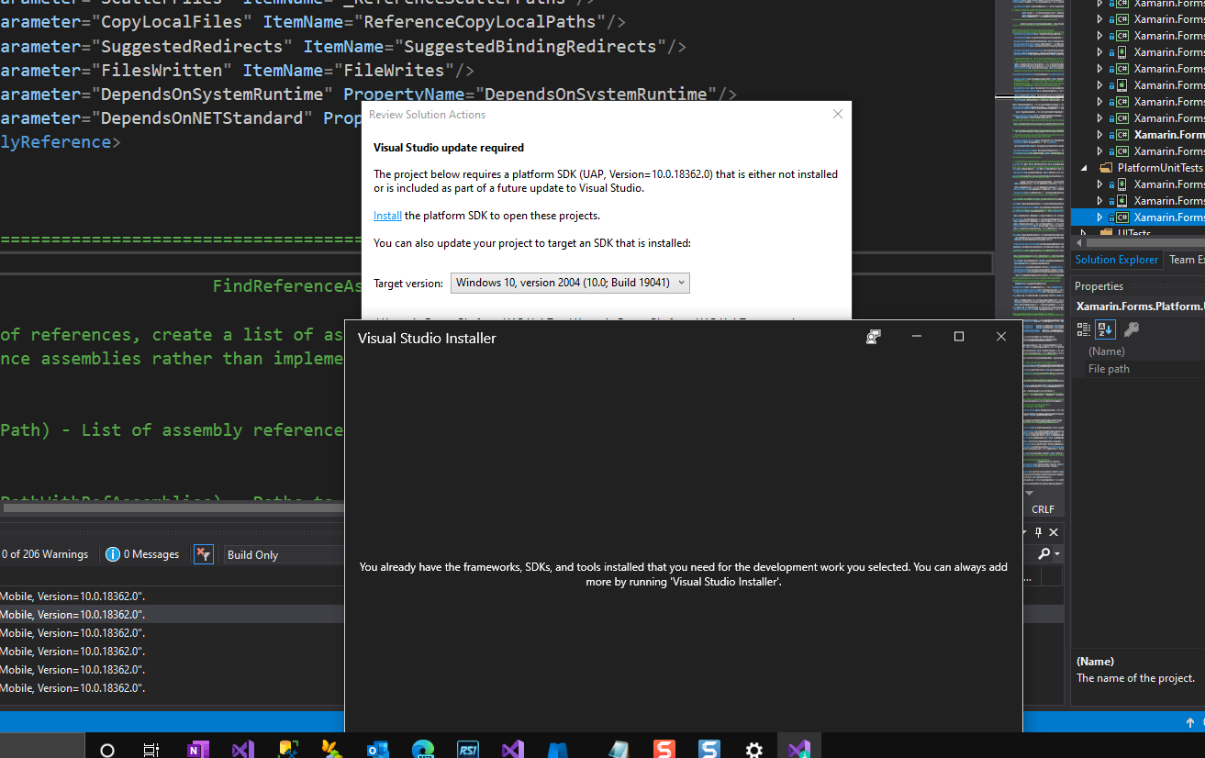This screenshot has height=758, width=1205.
Task: Click the DependsOnSystemRuntime code line
Action: pos(369,94)
